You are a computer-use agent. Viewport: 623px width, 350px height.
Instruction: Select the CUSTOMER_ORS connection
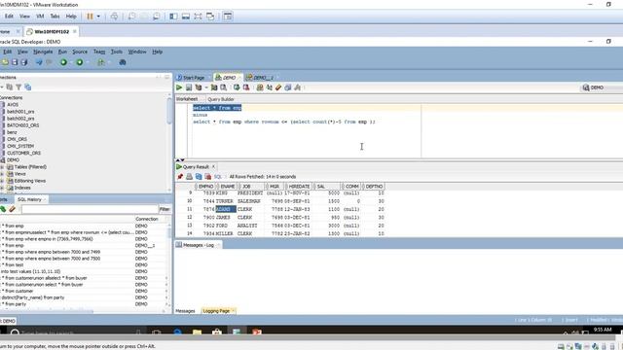pos(23,153)
